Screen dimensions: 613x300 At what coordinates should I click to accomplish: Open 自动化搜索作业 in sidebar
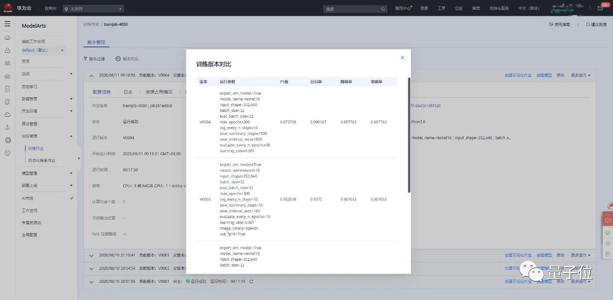[x=42, y=160]
